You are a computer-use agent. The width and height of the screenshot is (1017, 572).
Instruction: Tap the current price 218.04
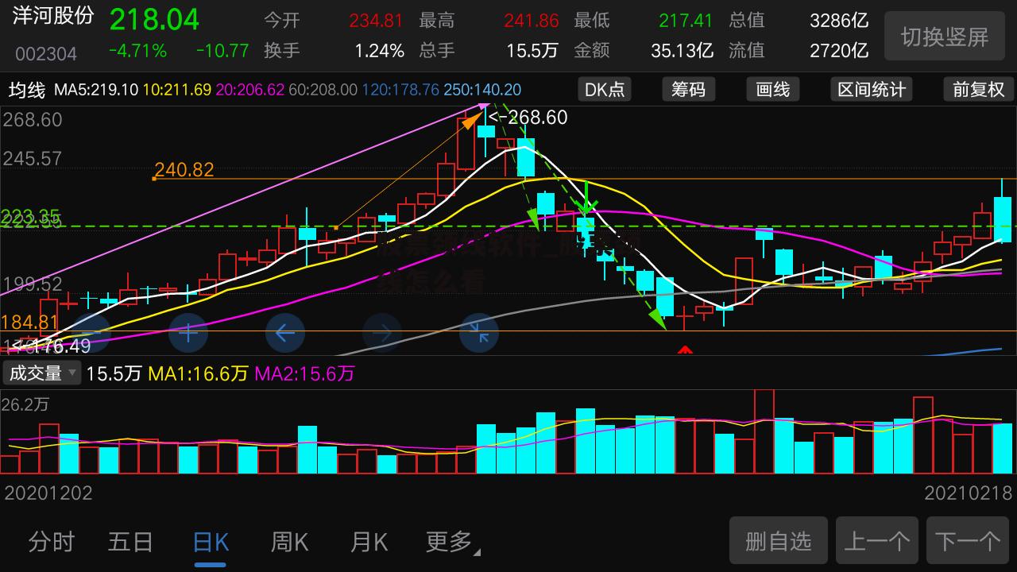pos(154,20)
